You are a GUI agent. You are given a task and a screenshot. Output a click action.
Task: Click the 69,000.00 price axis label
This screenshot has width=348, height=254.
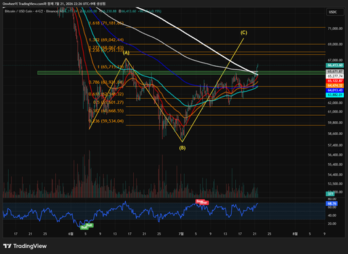[335, 44]
